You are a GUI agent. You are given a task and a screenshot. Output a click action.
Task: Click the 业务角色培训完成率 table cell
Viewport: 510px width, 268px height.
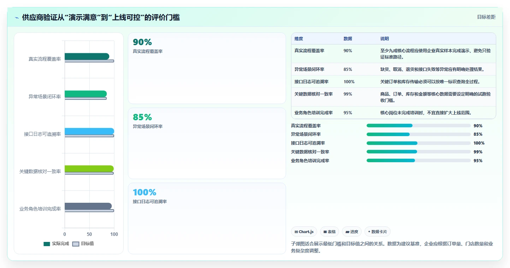coord(314,113)
